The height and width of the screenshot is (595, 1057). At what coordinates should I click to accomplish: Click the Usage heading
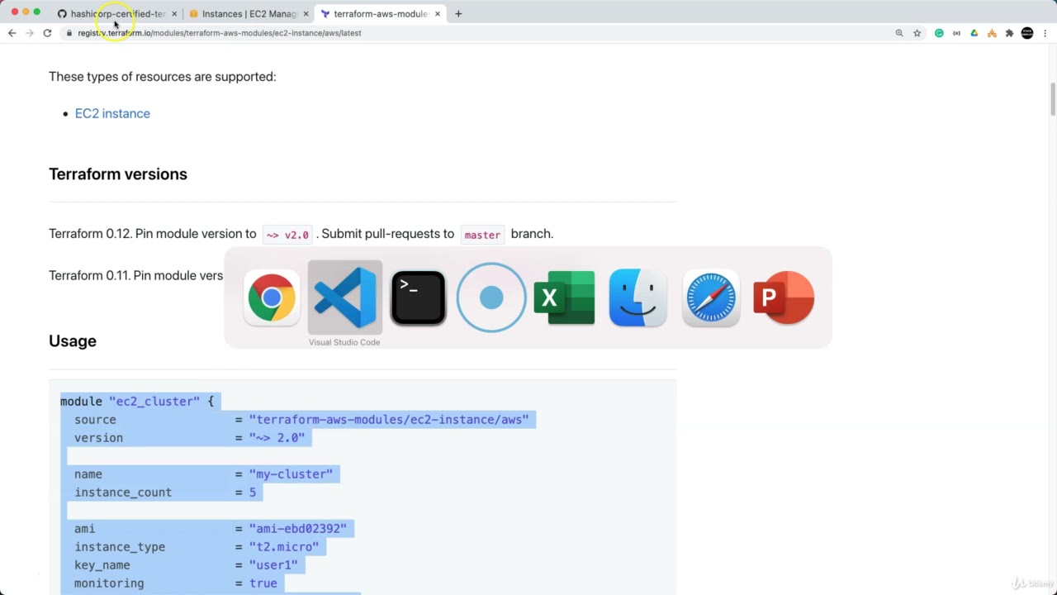tap(73, 341)
